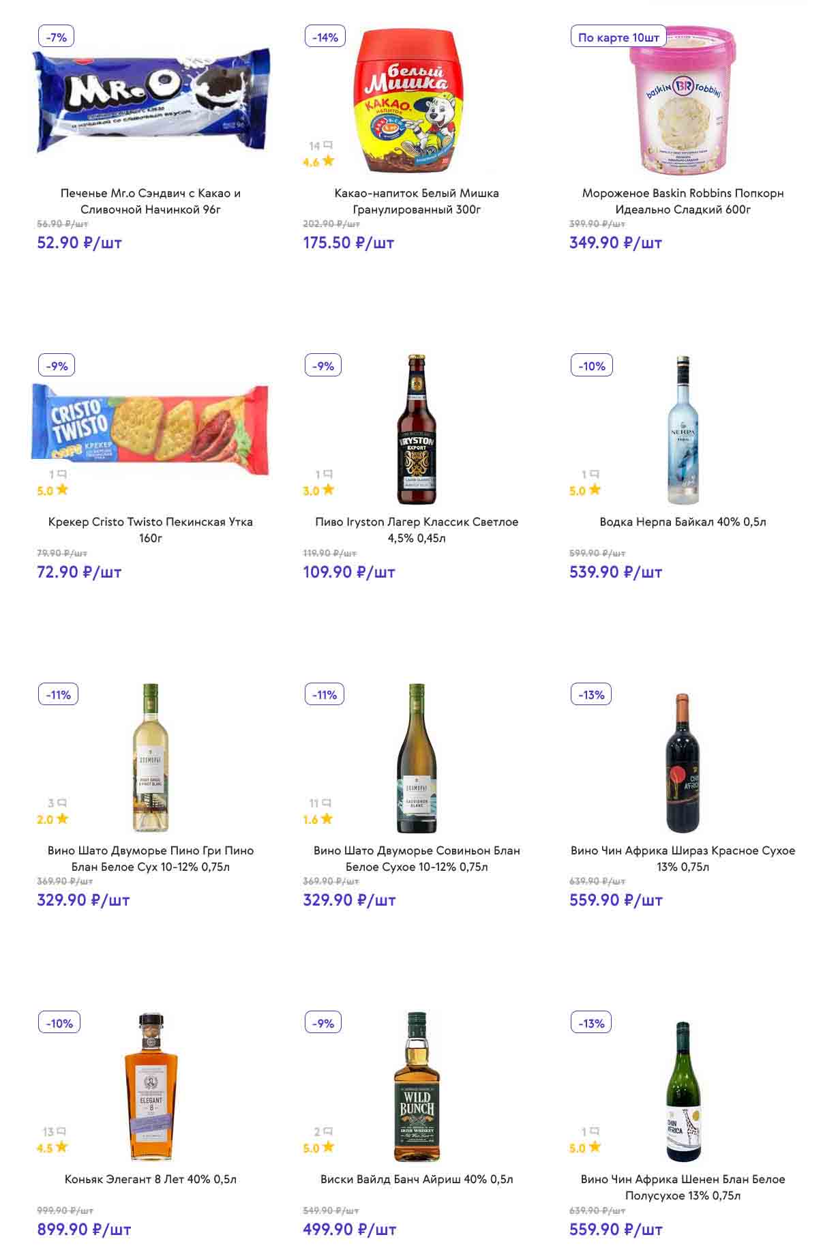Click the review comment icon on Вайлд Банч whiskey
The height and width of the screenshot is (1250, 823).
coord(328,1131)
